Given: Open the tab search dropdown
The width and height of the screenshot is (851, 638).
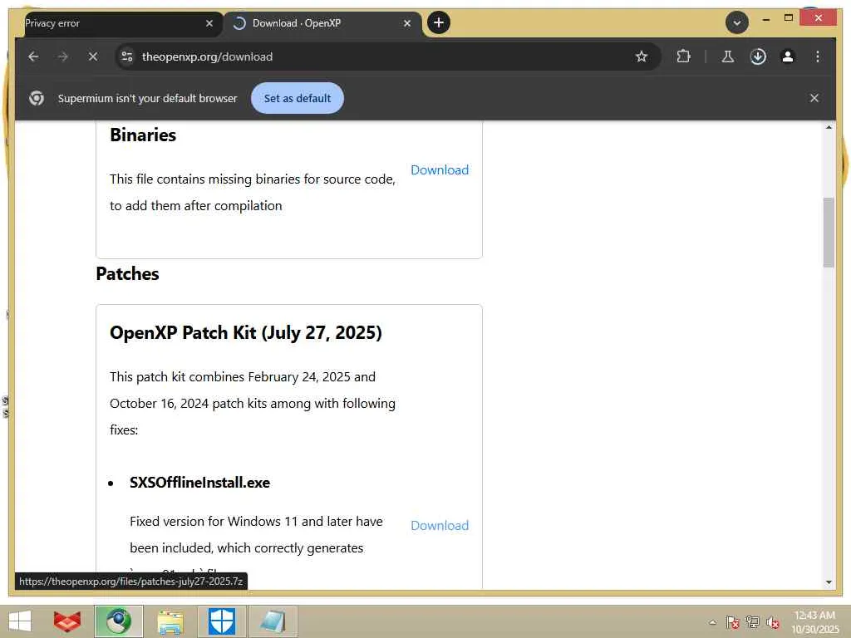Looking at the screenshot, I should (x=736, y=22).
